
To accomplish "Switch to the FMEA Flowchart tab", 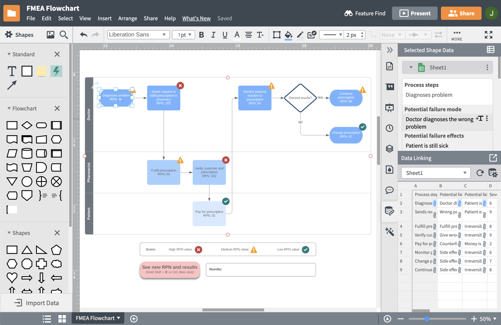I will coord(96,318).
